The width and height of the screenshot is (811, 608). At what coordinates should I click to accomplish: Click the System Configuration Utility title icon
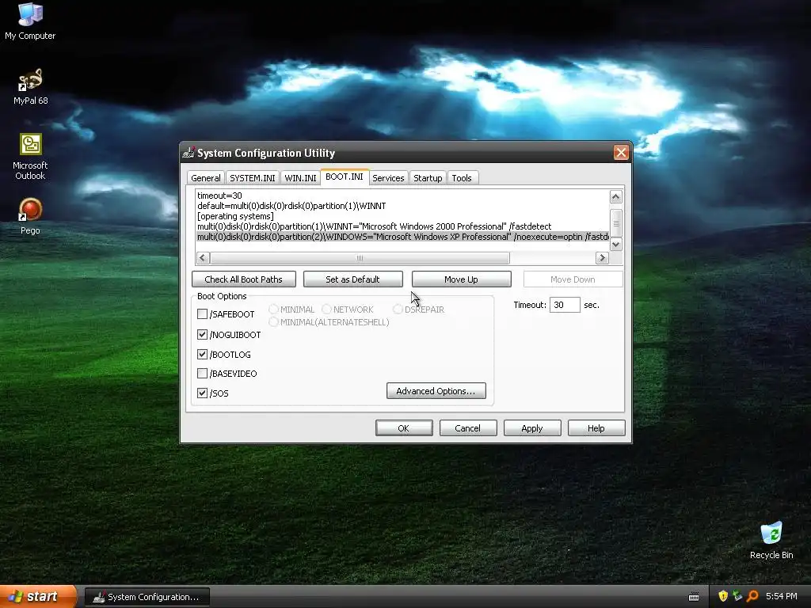188,153
